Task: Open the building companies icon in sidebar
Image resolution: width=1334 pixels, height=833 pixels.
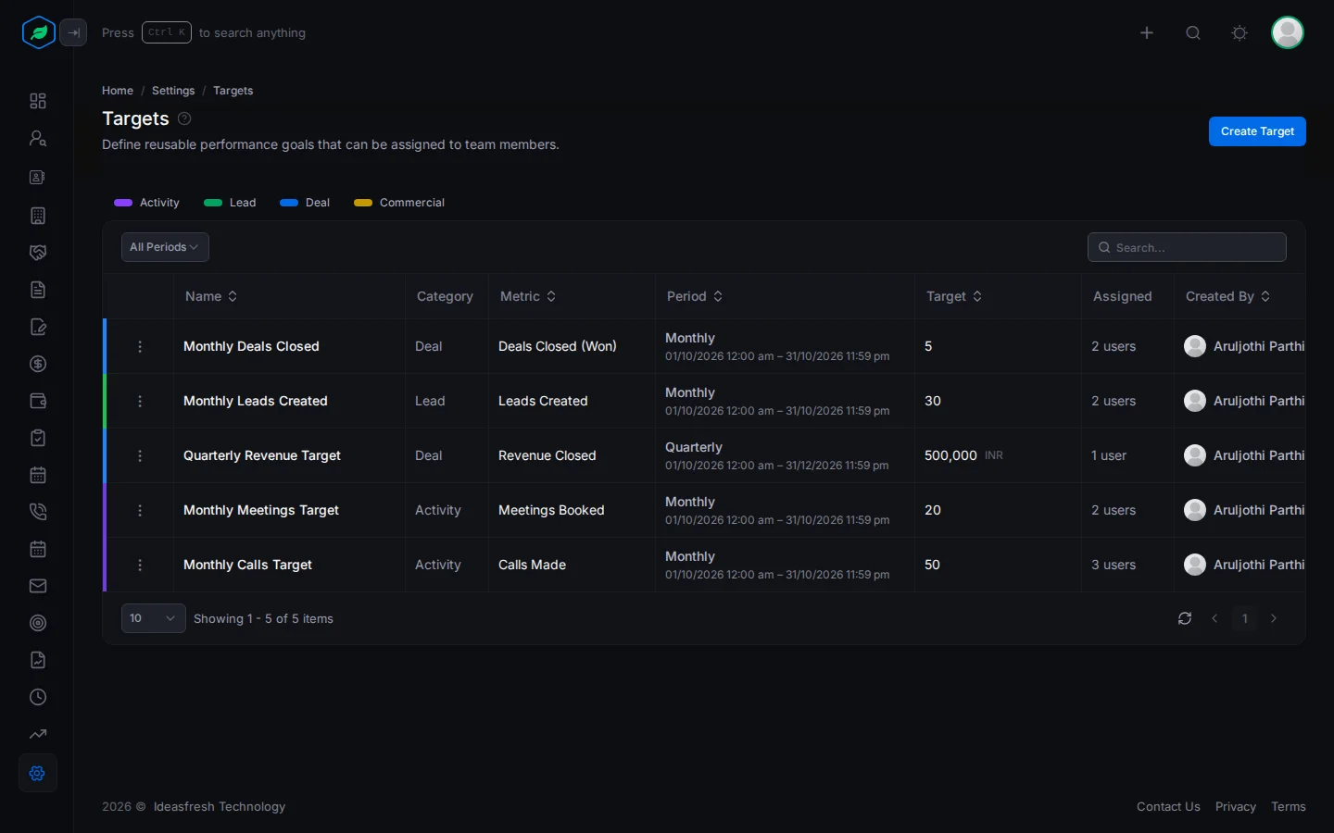Action: (38, 216)
